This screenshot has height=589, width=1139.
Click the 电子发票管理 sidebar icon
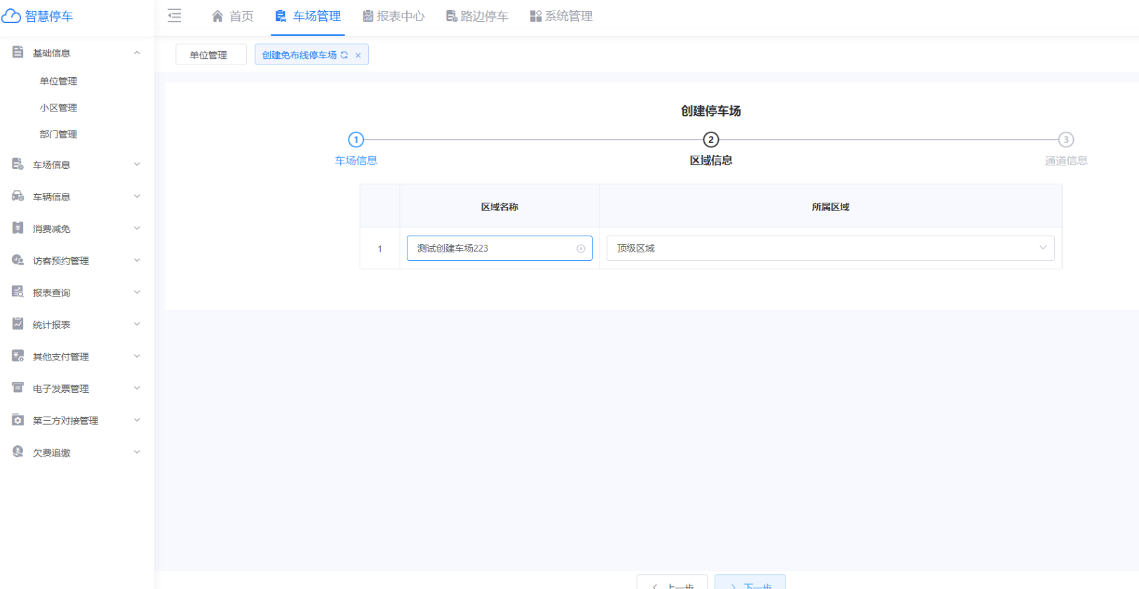18,388
